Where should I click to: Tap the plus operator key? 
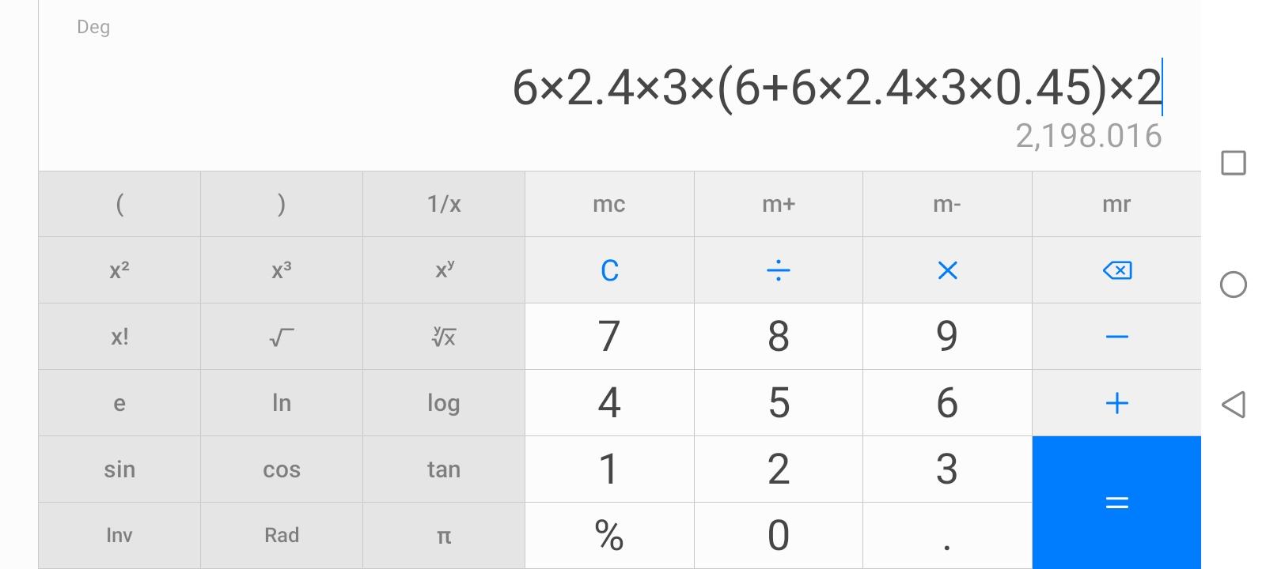(x=1116, y=403)
